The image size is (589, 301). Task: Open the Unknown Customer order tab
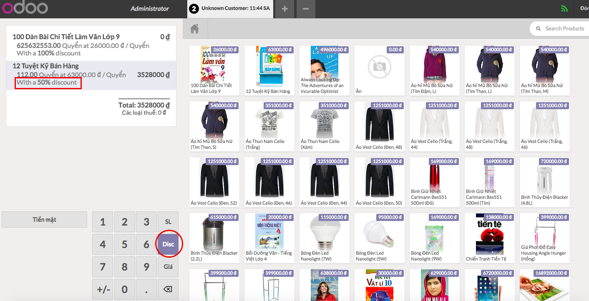(x=230, y=9)
